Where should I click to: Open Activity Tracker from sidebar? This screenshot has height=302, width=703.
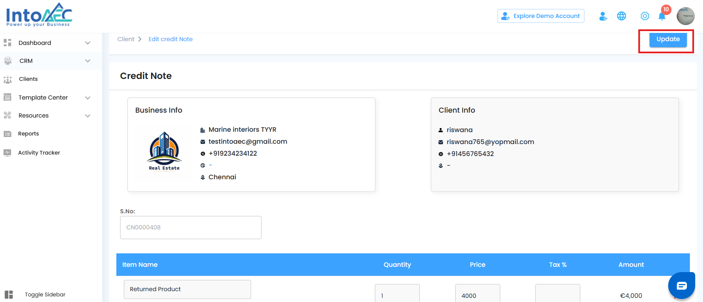tap(39, 153)
